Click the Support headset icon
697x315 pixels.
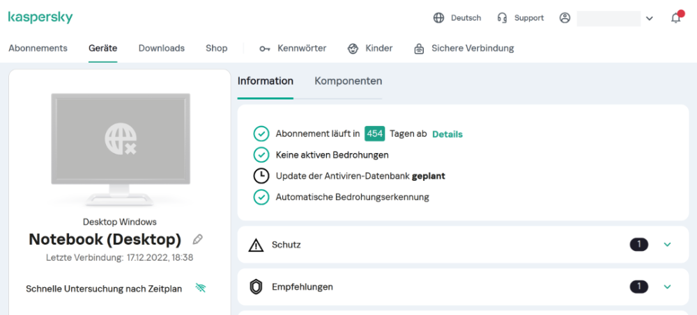coord(502,18)
